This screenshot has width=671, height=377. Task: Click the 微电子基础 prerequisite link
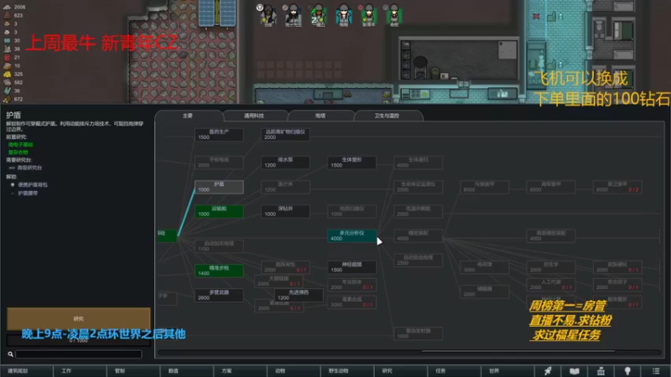pyautogui.click(x=20, y=144)
